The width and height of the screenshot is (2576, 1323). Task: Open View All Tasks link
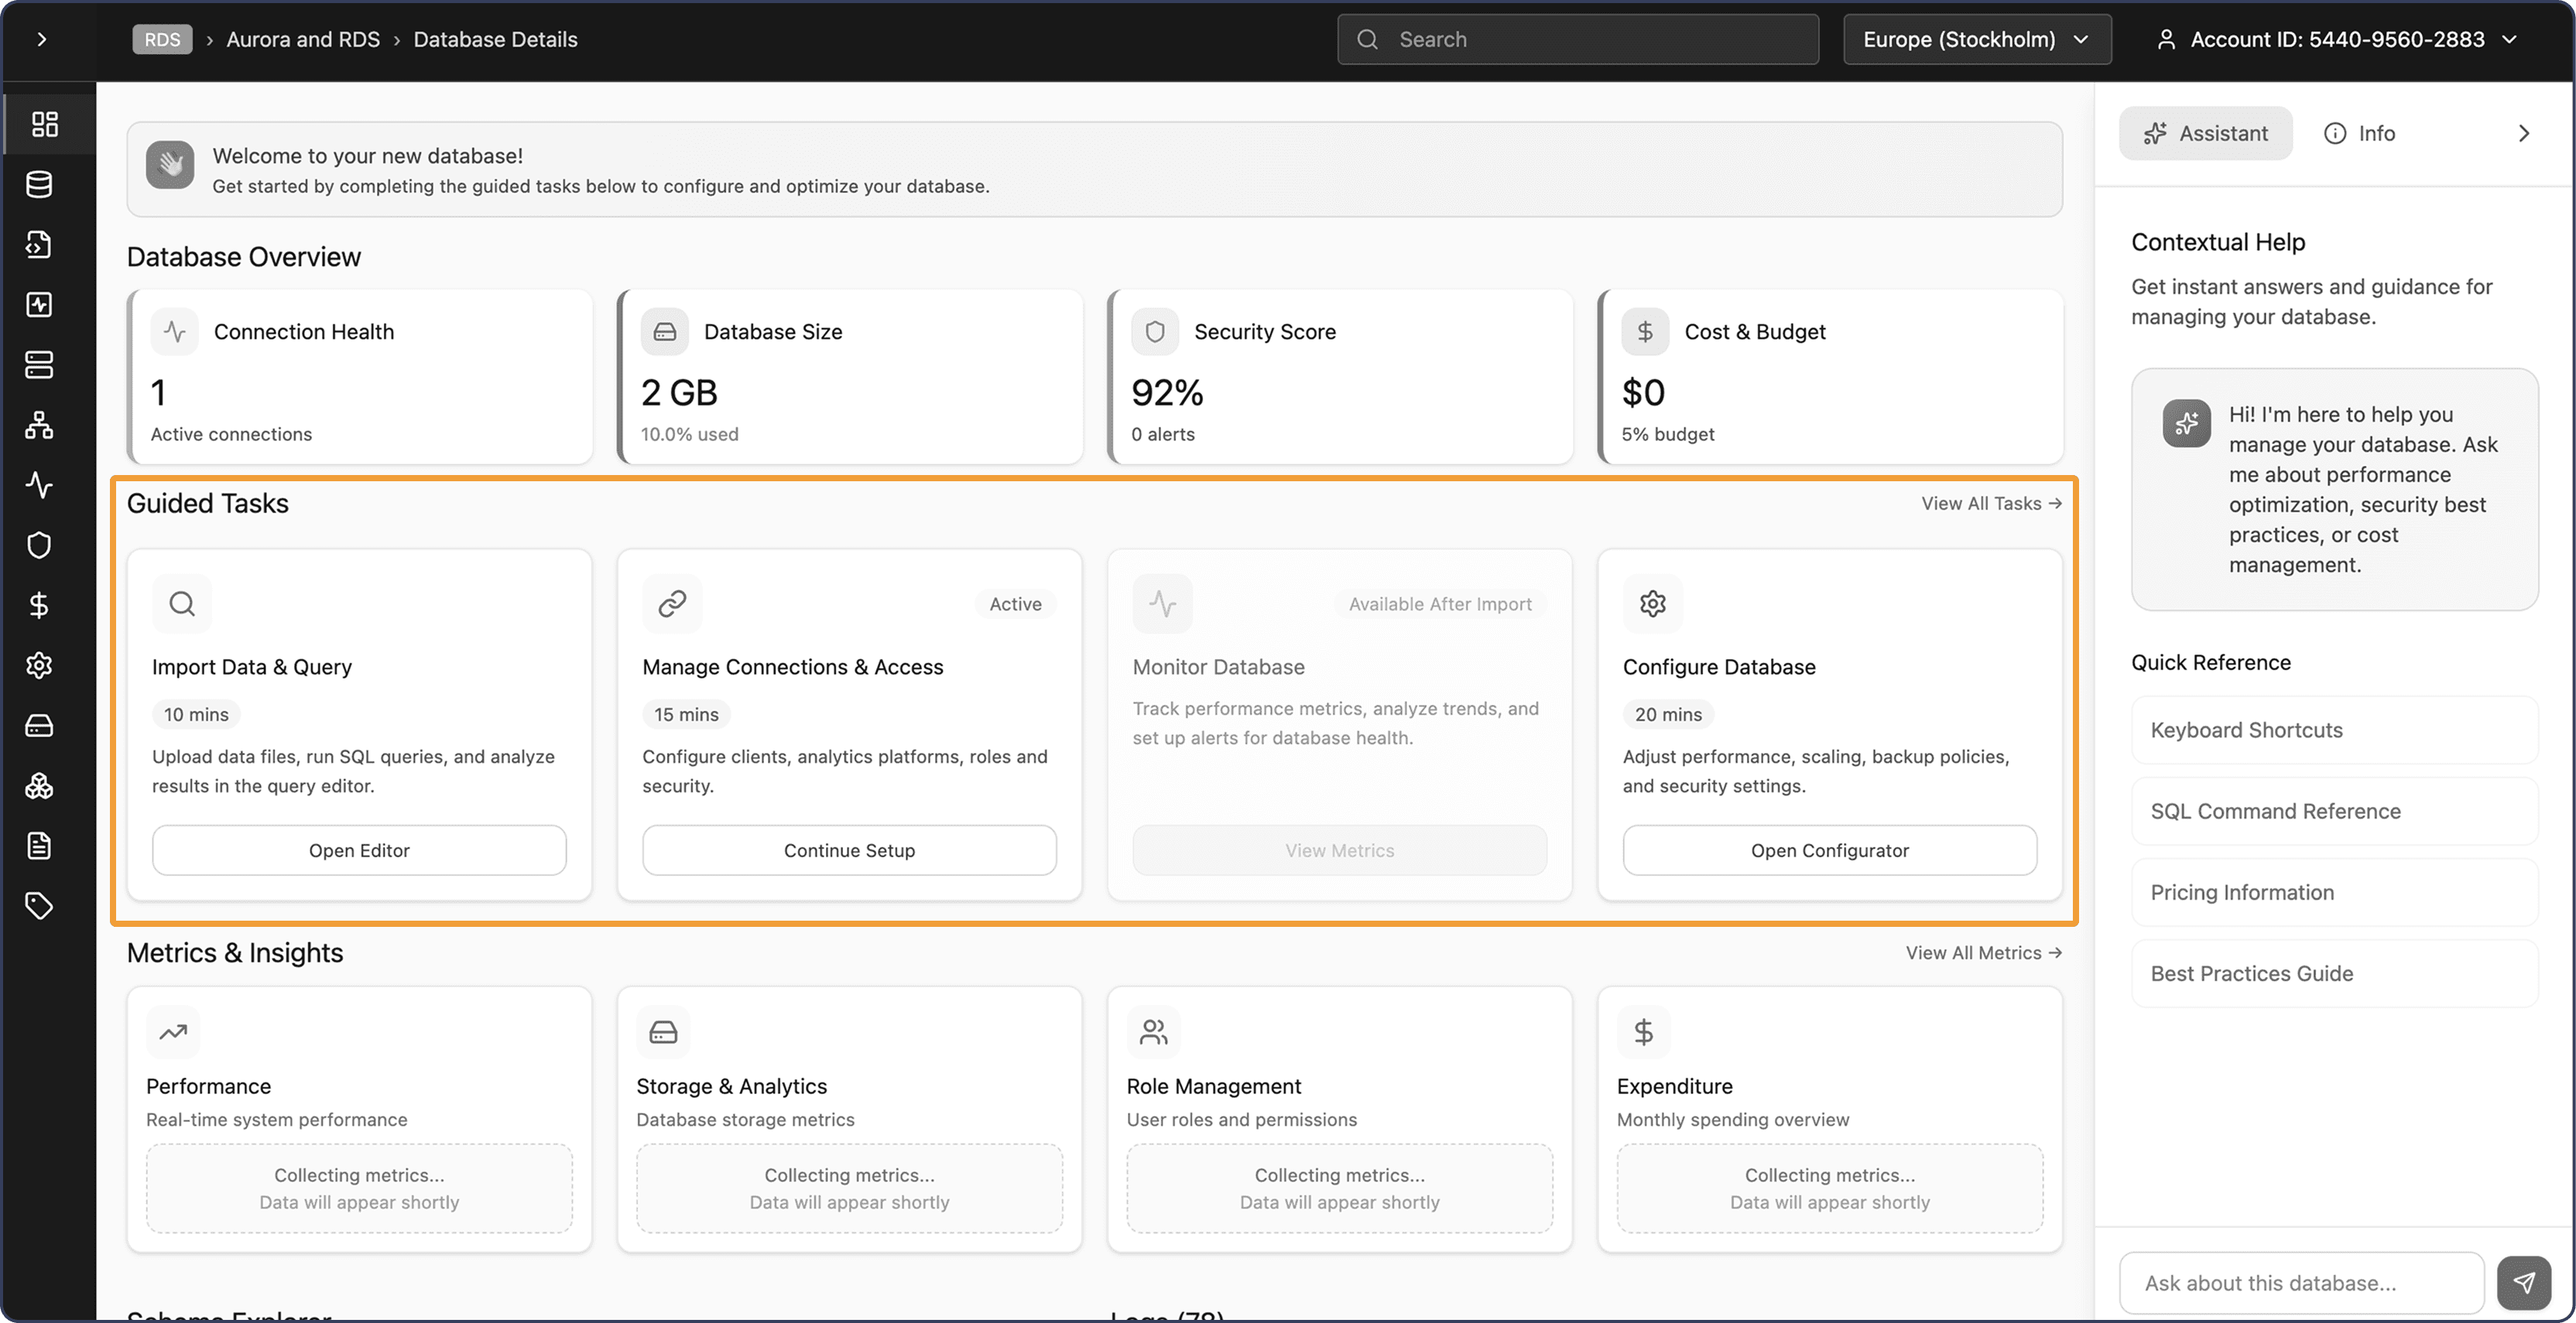point(1990,504)
